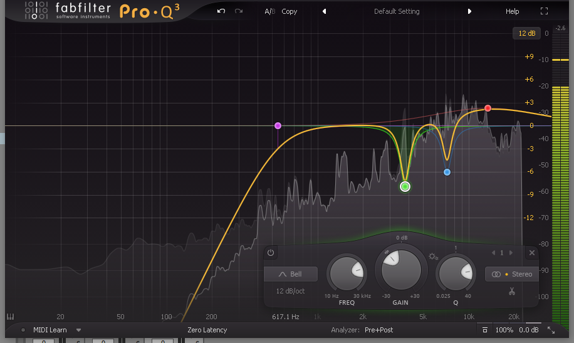Image resolution: width=574 pixels, height=343 pixels.
Task: Click the 100% output scale value
Action: (504, 330)
